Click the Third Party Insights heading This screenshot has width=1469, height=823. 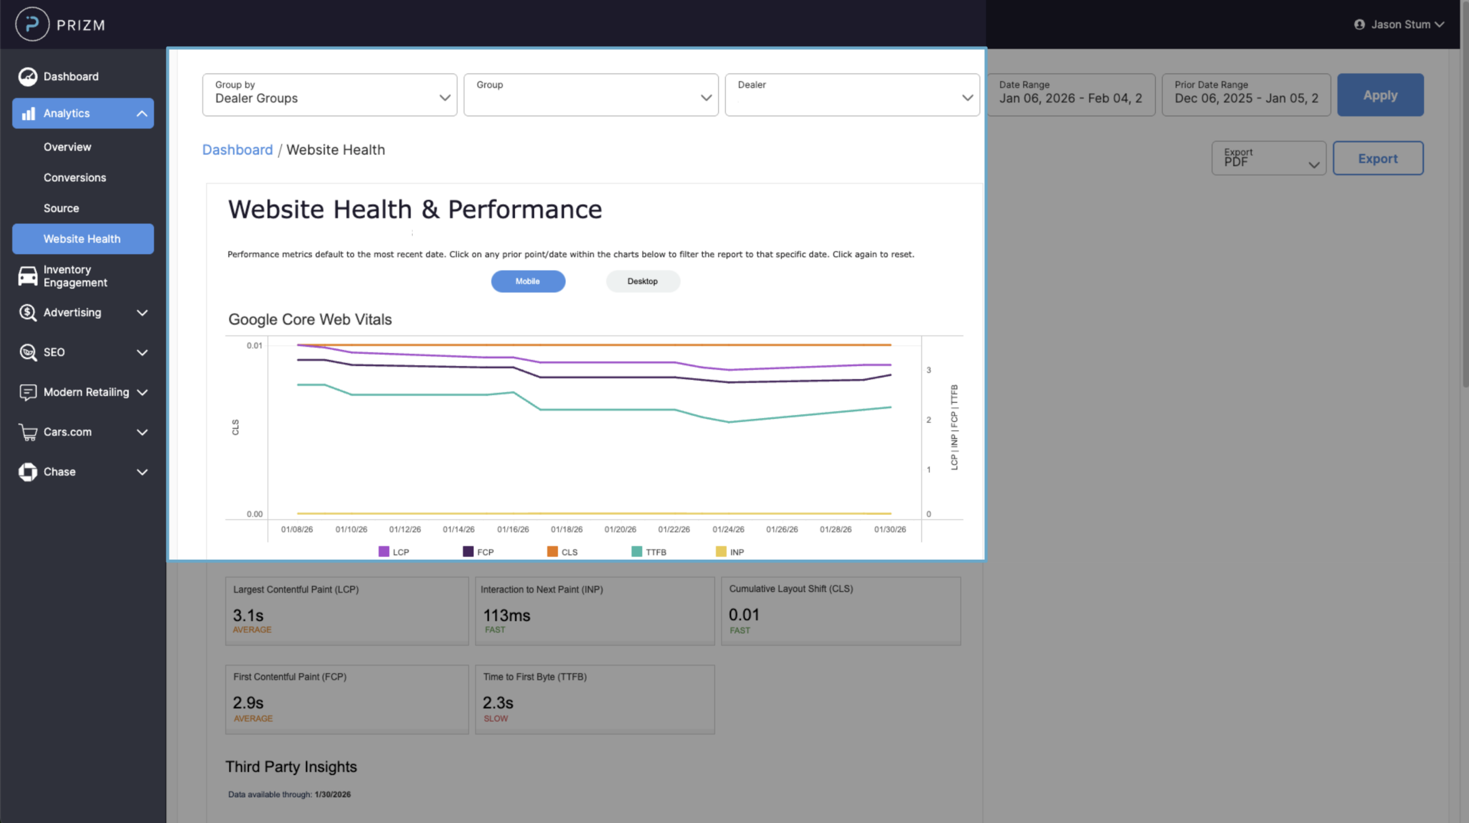(x=291, y=767)
